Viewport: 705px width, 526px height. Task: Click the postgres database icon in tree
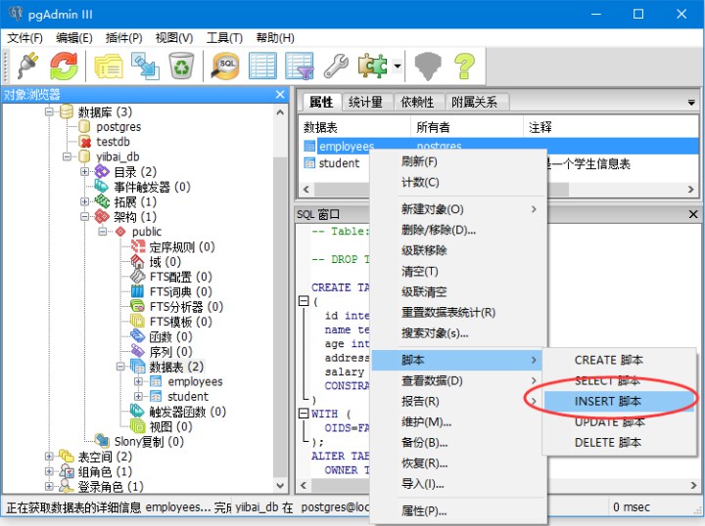(84, 126)
